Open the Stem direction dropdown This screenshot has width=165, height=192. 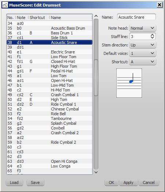tap(143, 45)
